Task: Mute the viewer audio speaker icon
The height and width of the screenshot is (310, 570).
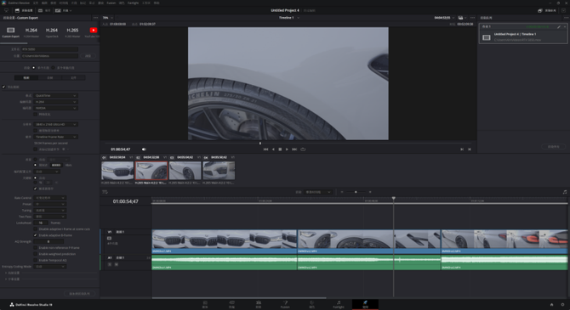Action: (x=144, y=149)
